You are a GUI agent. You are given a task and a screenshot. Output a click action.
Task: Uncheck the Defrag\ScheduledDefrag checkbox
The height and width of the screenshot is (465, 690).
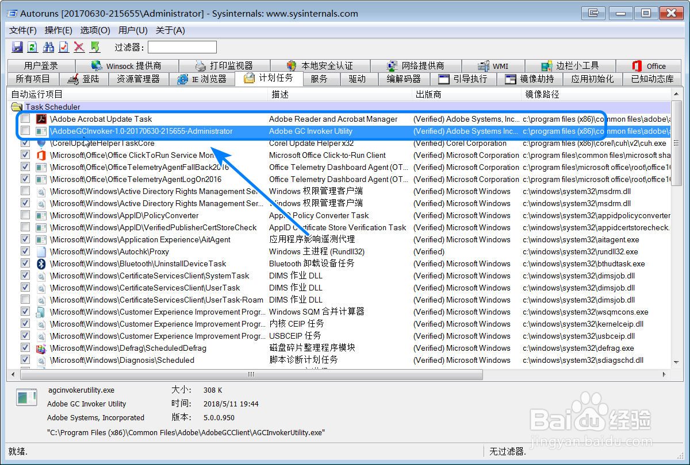[x=25, y=348]
